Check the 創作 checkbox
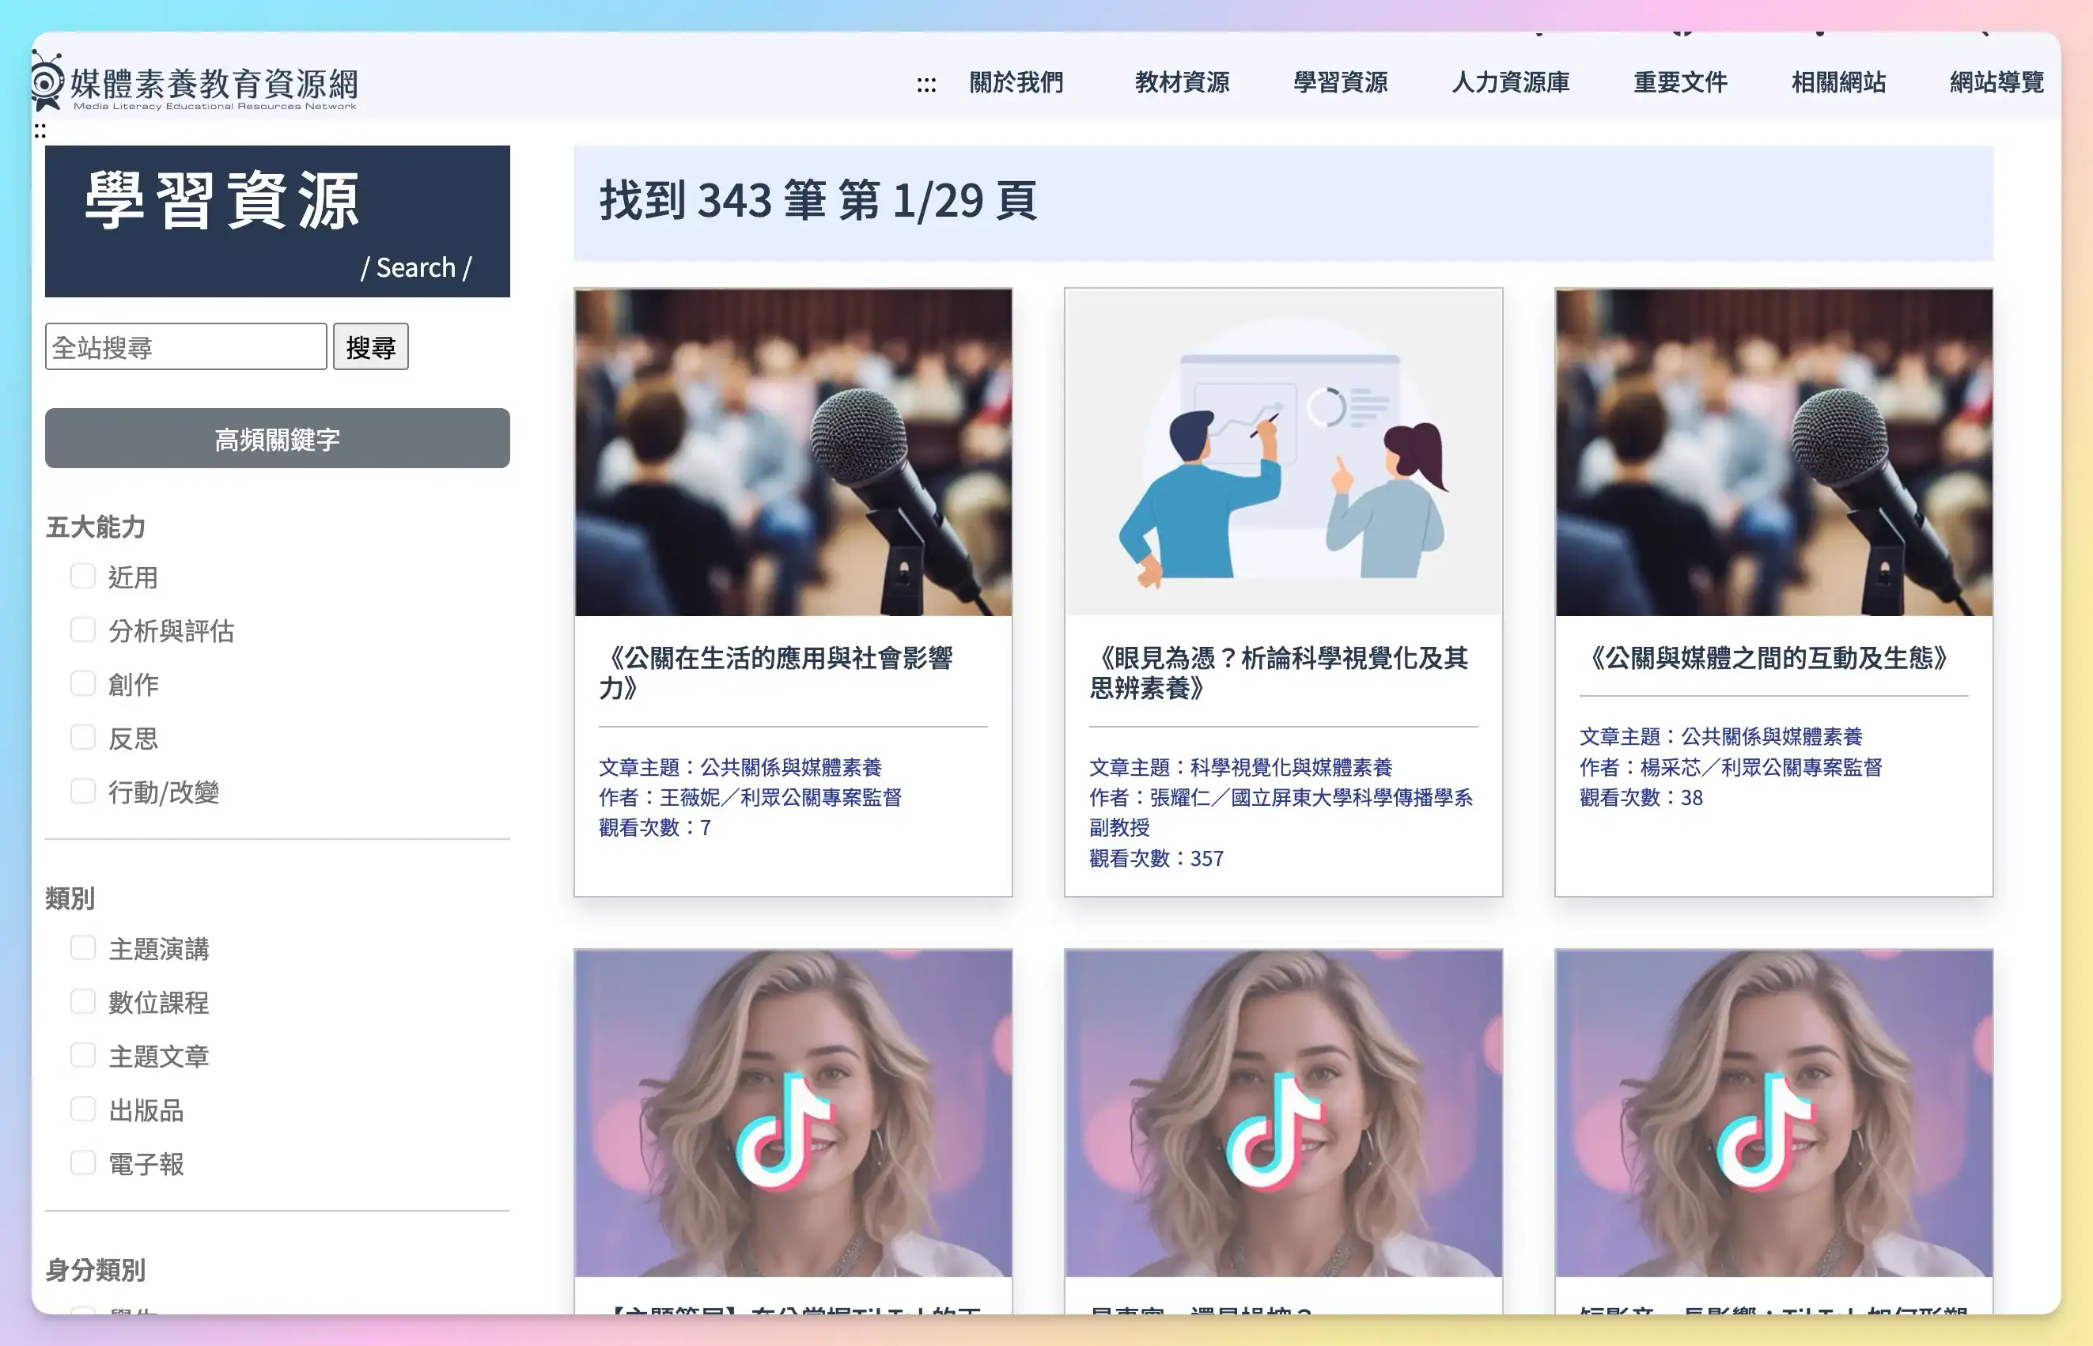The image size is (2093, 1346). click(83, 683)
